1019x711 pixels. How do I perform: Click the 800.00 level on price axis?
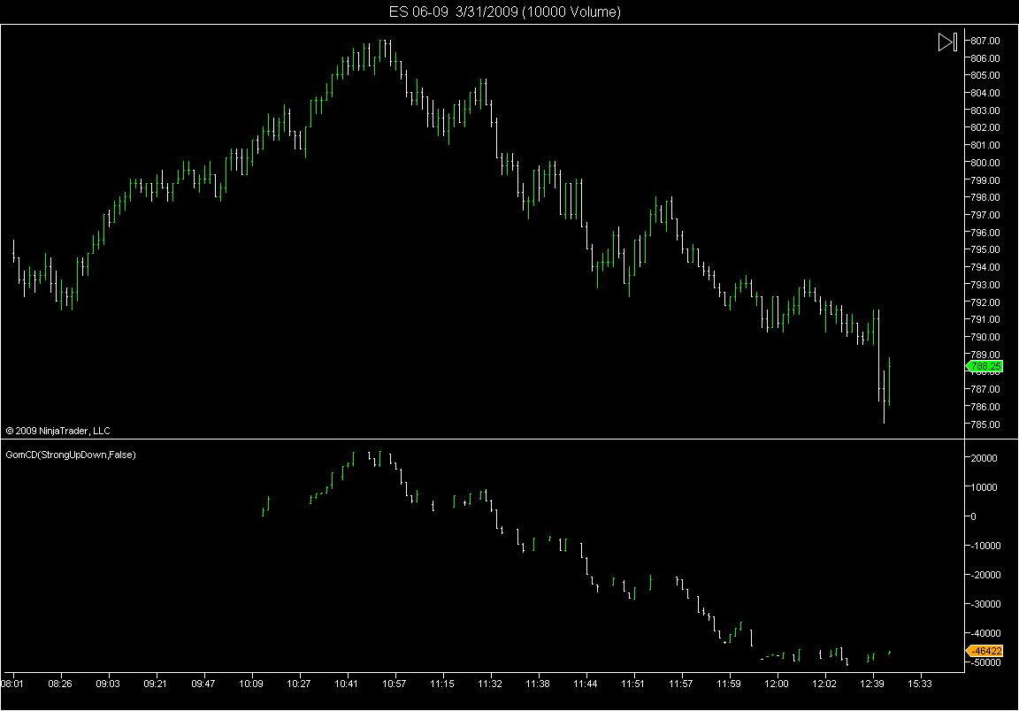click(985, 163)
